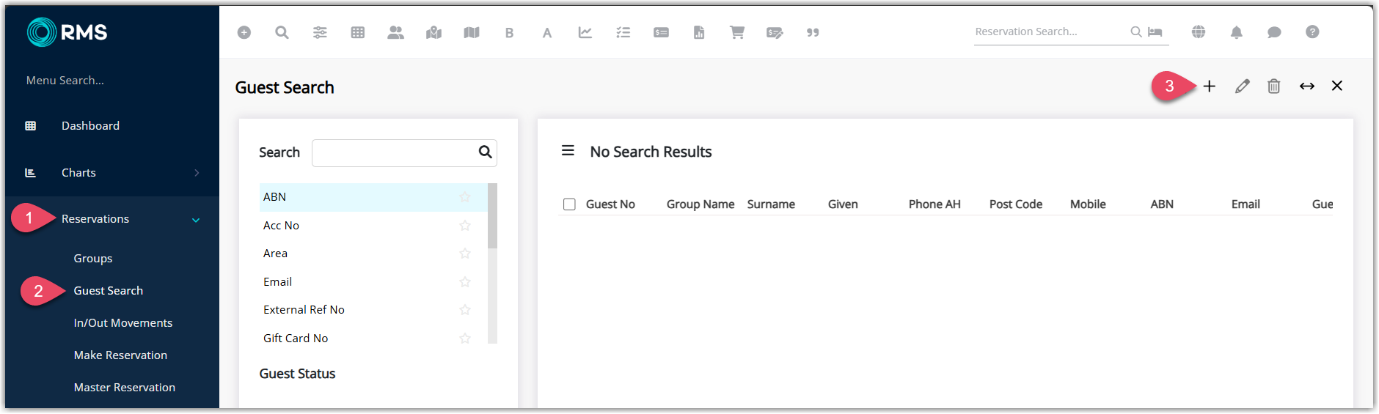Favorite the Gift Card No star
1379x414 pixels.
pyautogui.click(x=465, y=338)
